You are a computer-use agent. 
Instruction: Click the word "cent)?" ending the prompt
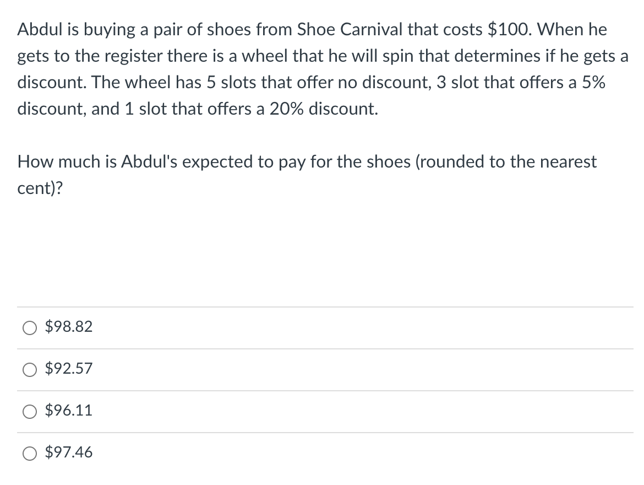pos(40,188)
